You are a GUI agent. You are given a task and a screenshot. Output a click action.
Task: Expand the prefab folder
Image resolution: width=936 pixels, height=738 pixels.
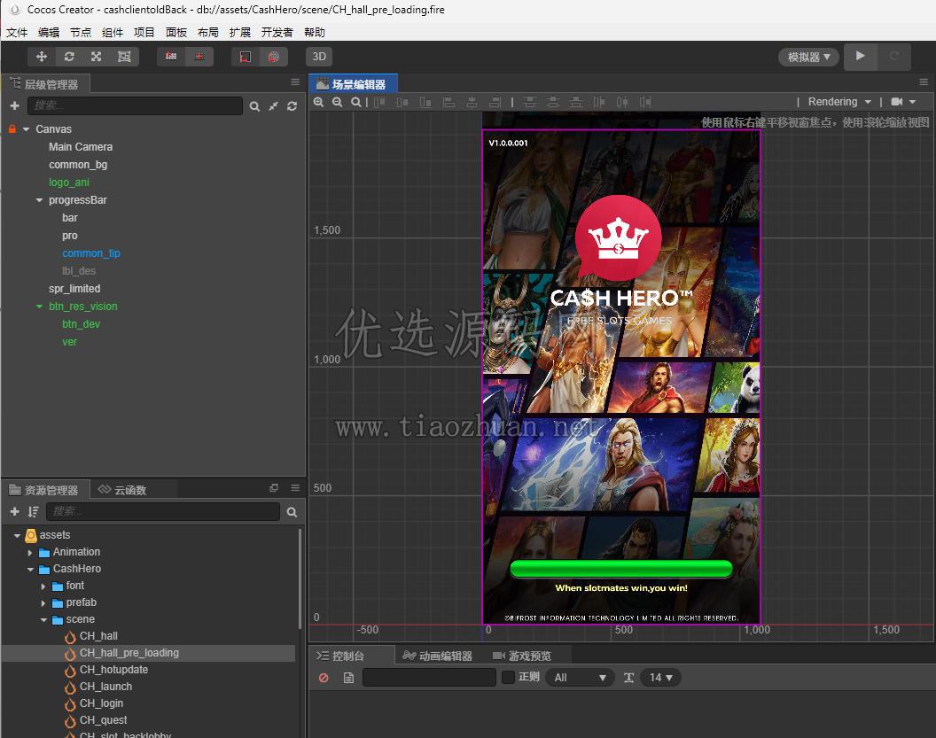tap(43, 603)
